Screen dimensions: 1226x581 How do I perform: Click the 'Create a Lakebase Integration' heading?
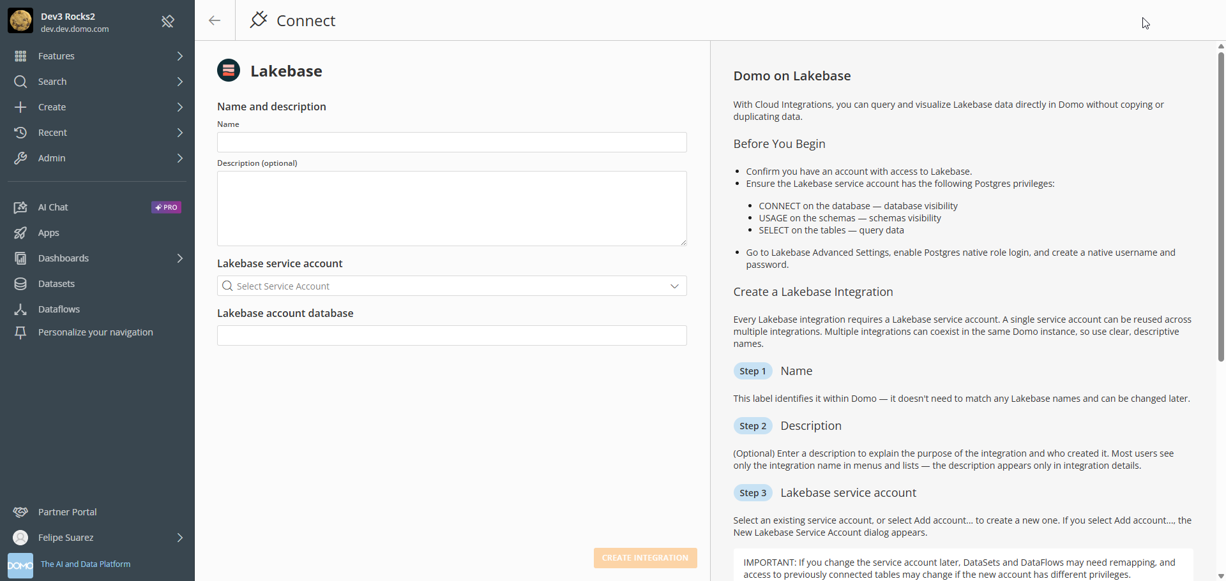[x=813, y=292]
